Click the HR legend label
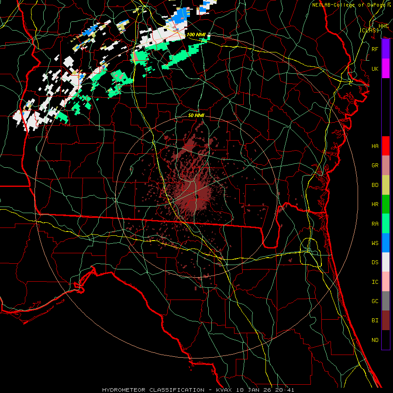Image resolution: width=393 pixels, height=393 pixels. [x=375, y=204]
